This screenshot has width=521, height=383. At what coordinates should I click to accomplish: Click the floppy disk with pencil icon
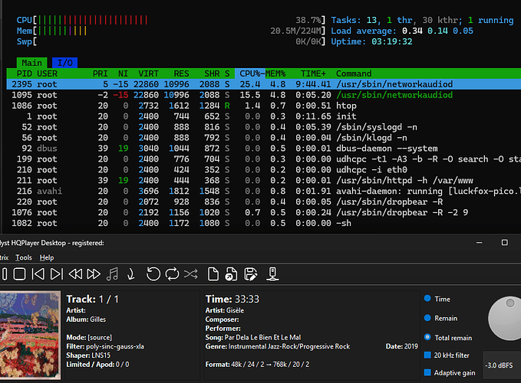point(251,274)
